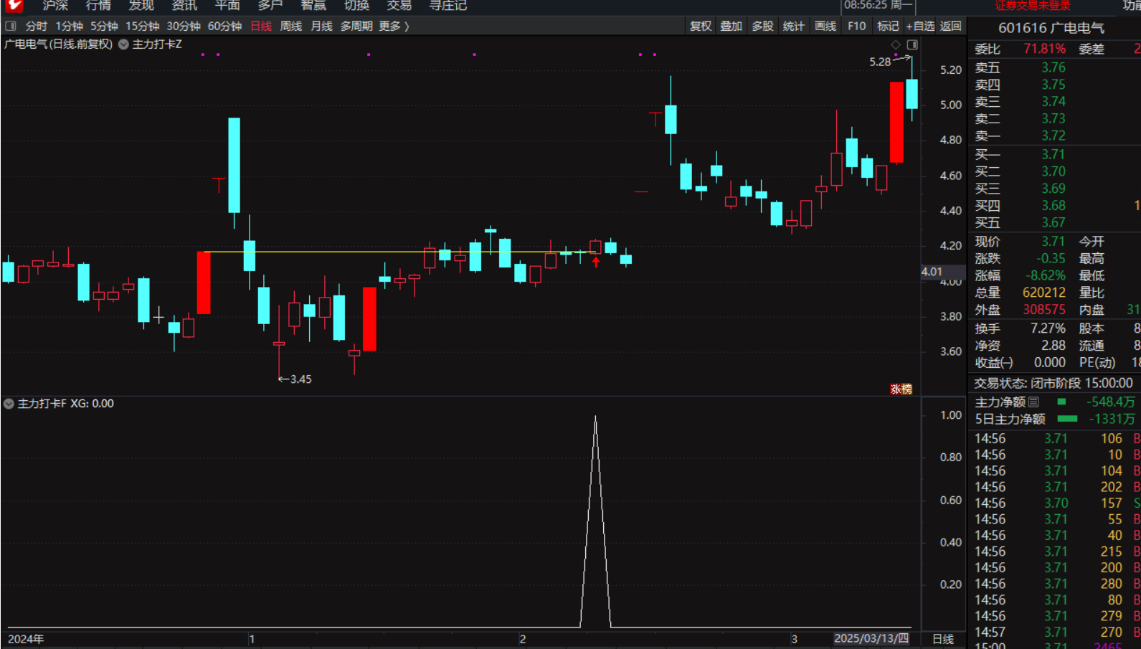Viewport: 1141px width, 649px height.
Task: Click the 证券交易未登录 login link
Action: click(1032, 6)
